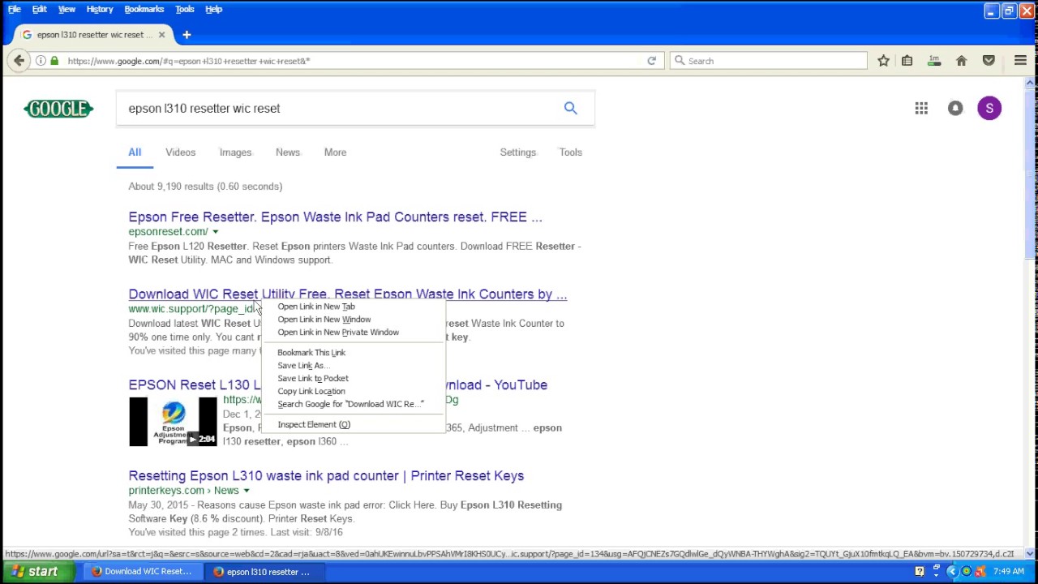
Task: Expand arrow next to epsonreset.com URL
Action: pos(215,232)
